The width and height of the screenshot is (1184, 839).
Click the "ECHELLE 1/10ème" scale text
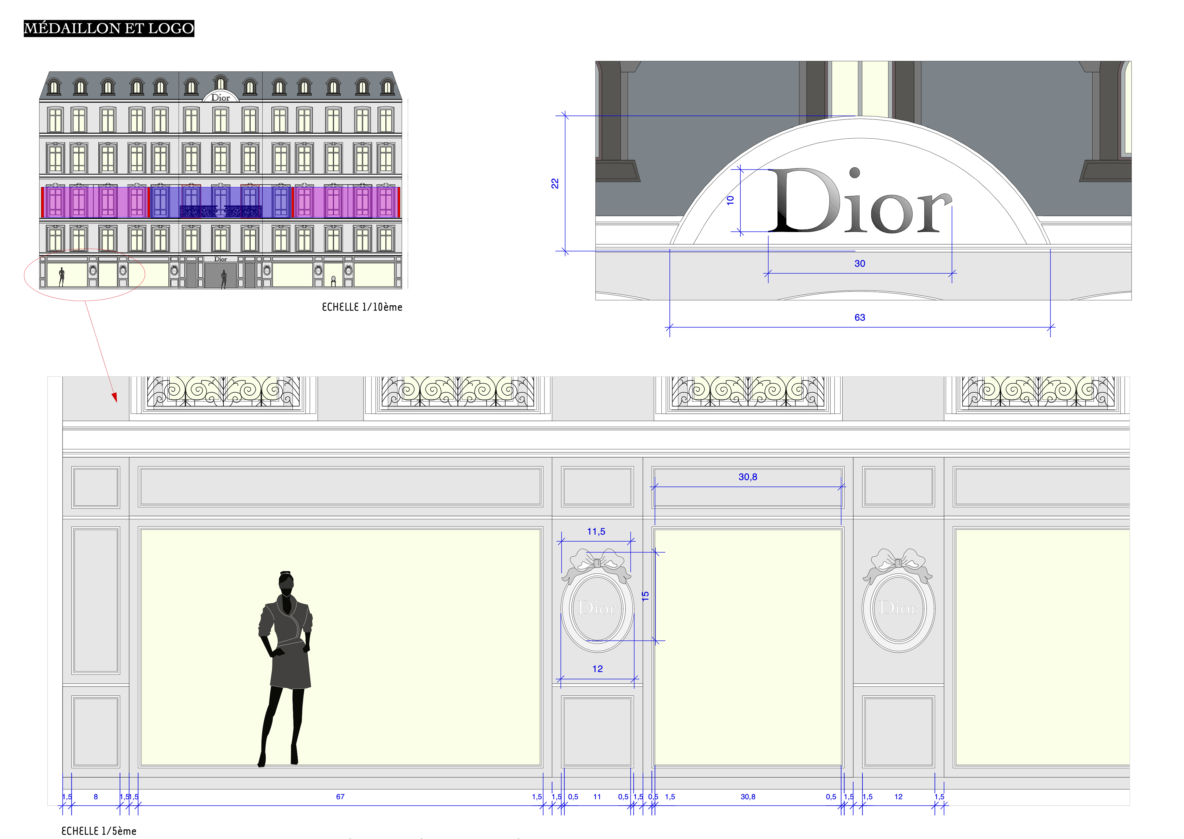(x=361, y=307)
